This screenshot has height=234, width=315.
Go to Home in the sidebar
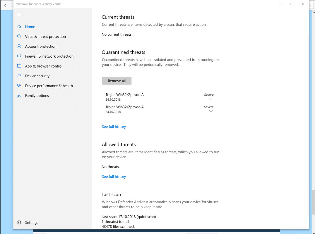[x=30, y=27]
